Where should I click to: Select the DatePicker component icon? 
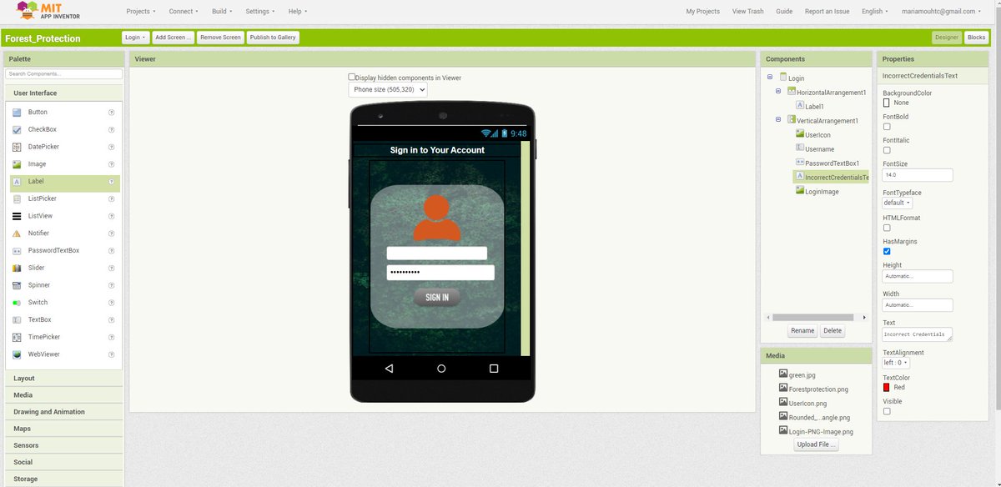(17, 147)
